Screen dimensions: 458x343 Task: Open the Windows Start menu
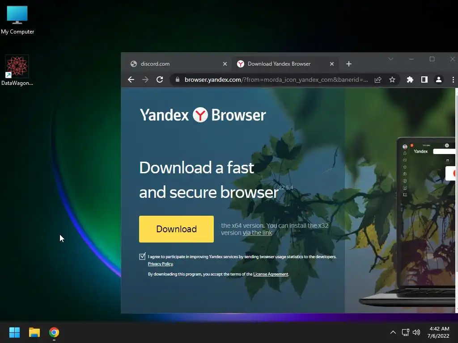point(14,332)
